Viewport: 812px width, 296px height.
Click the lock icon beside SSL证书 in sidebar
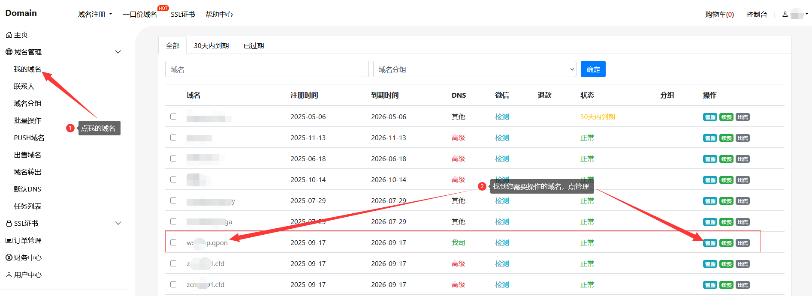click(x=9, y=224)
